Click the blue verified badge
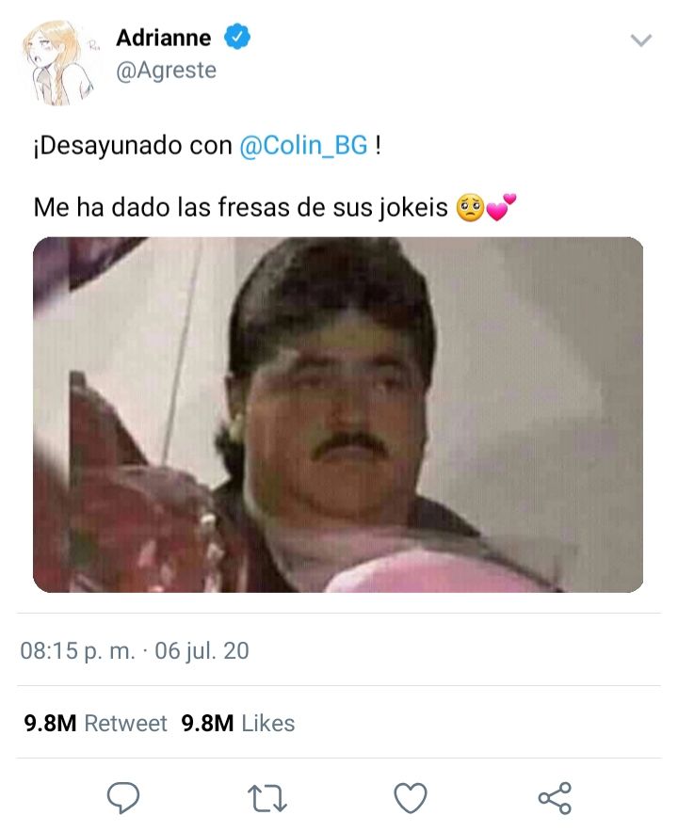Screen dimensions: 678x831 [x=237, y=37]
